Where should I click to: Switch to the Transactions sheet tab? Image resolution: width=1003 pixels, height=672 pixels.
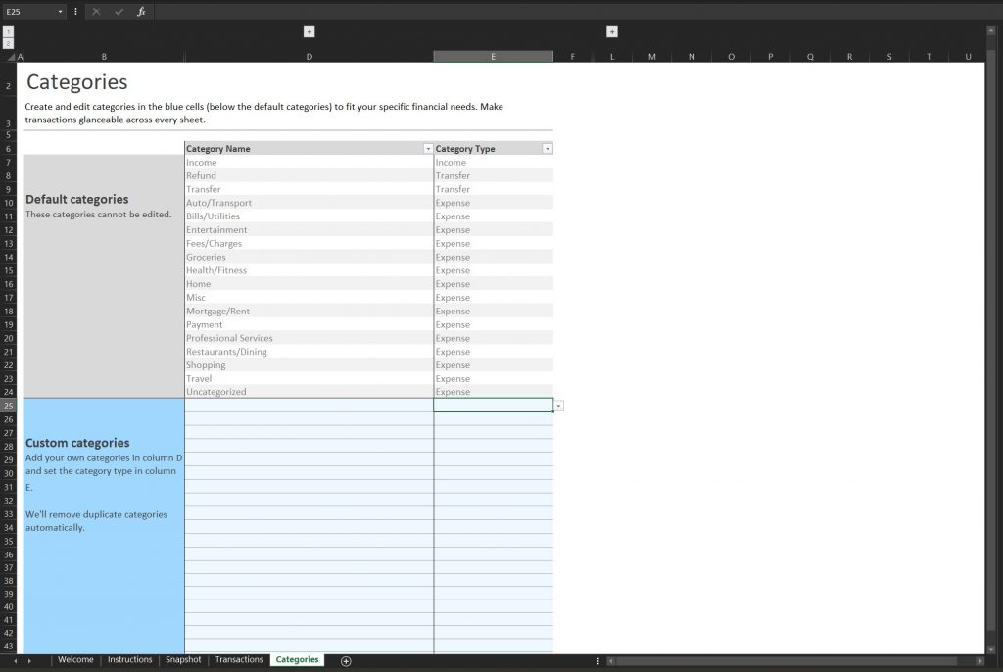239,660
